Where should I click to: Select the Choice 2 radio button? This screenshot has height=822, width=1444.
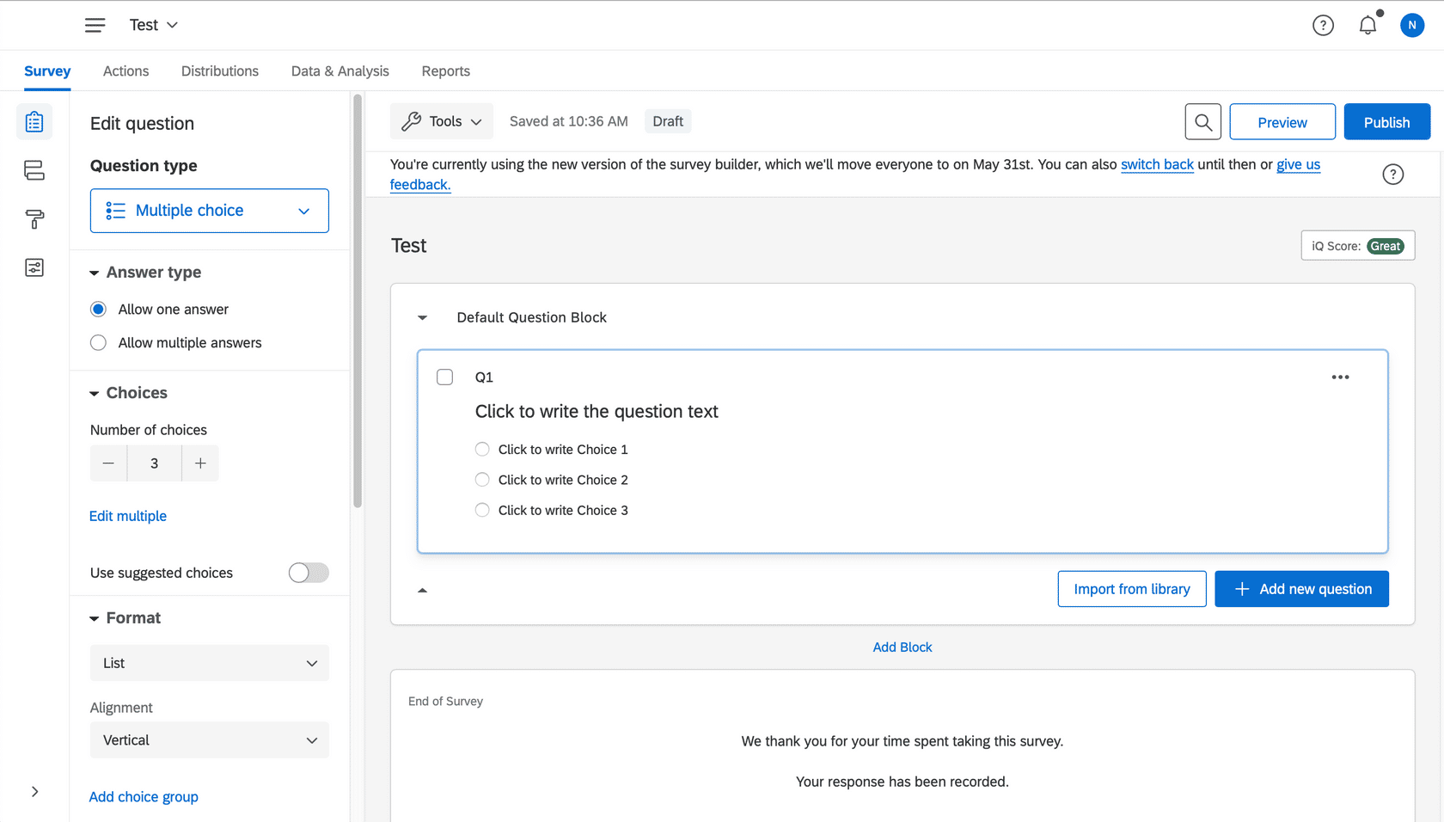(482, 480)
